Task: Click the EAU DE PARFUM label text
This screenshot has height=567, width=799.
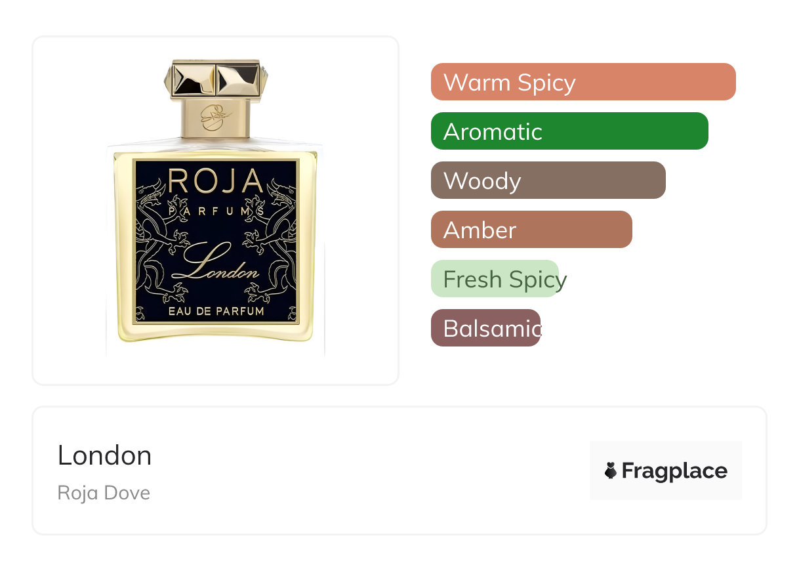Action: pos(216,310)
